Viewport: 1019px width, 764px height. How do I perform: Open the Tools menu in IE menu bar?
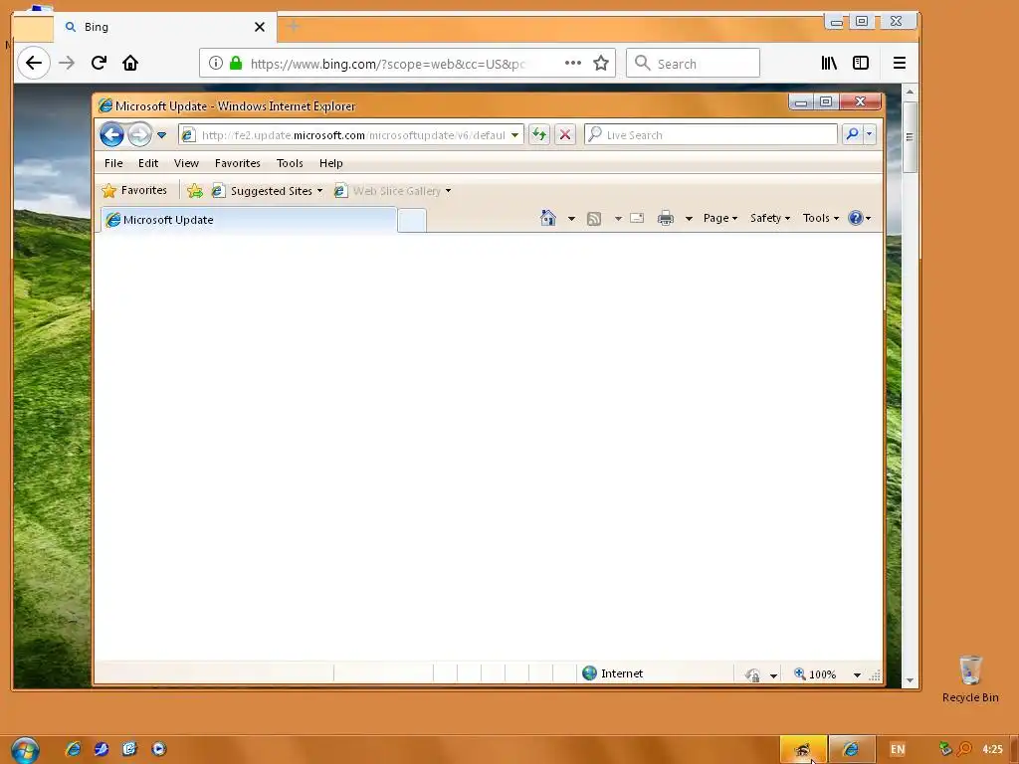coord(290,163)
